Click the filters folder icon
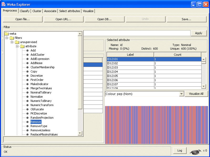The height and width of the screenshot is (157, 210). point(12,38)
